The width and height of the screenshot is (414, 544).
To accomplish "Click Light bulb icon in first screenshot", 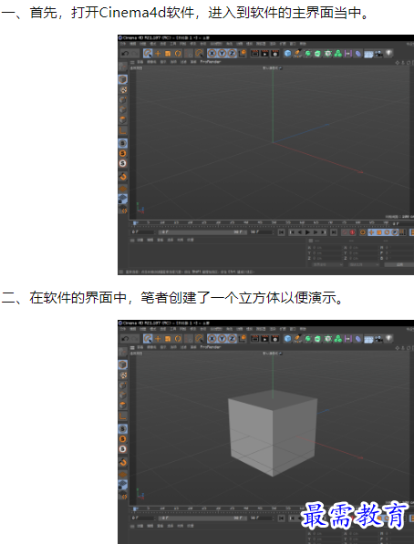I will [x=388, y=54].
